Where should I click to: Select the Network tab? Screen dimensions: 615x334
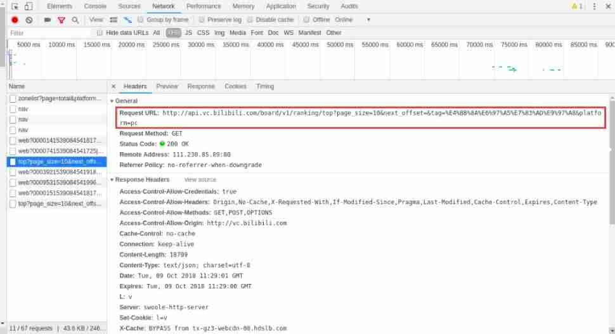(164, 6)
